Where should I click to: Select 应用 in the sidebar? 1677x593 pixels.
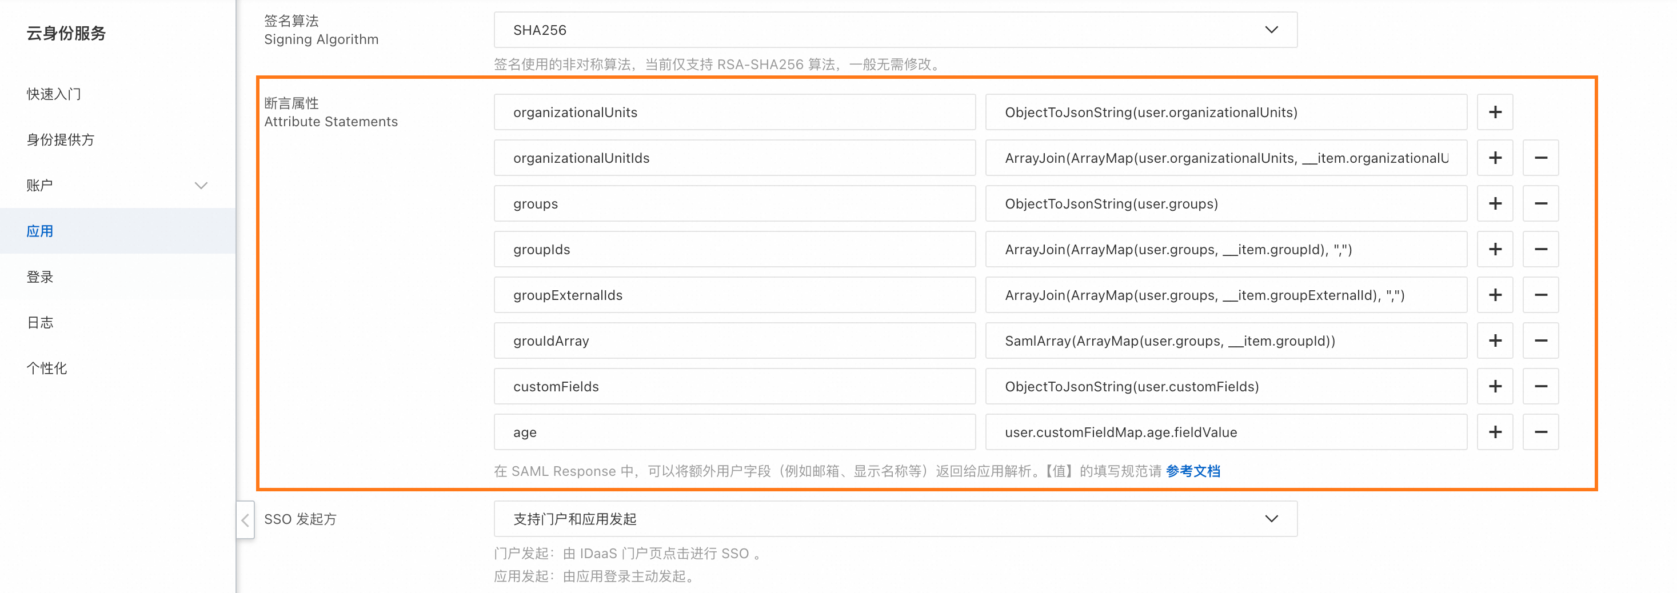coord(118,231)
